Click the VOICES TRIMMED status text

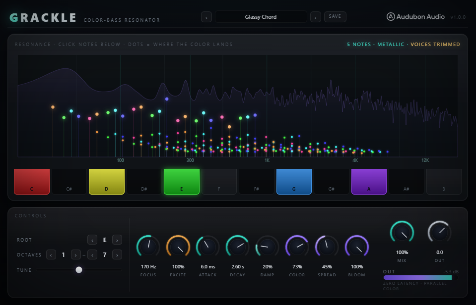pos(435,45)
